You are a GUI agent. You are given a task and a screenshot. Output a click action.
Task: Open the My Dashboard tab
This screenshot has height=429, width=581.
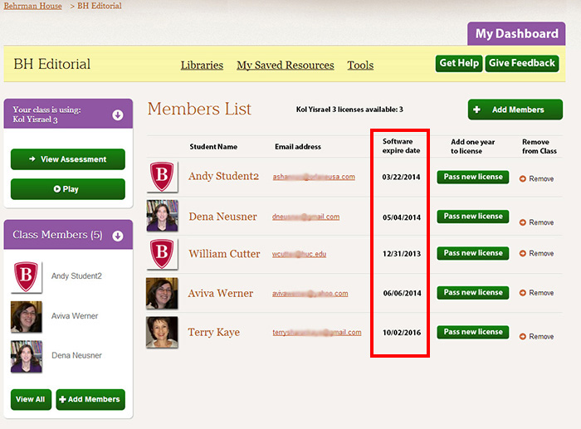pos(516,34)
